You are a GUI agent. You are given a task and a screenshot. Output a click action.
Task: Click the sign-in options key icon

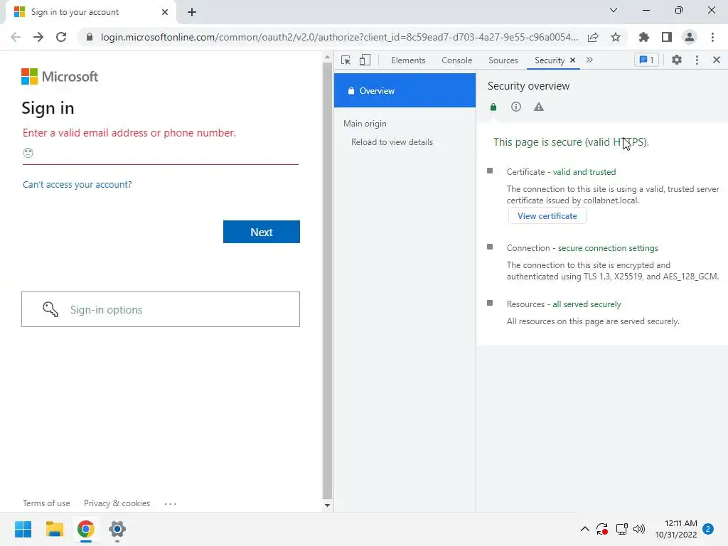[x=50, y=309]
